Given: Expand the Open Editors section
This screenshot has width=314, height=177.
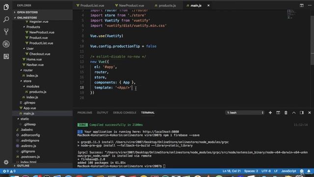Looking at the screenshot, I should pyautogui.click(x=27, y=12).
